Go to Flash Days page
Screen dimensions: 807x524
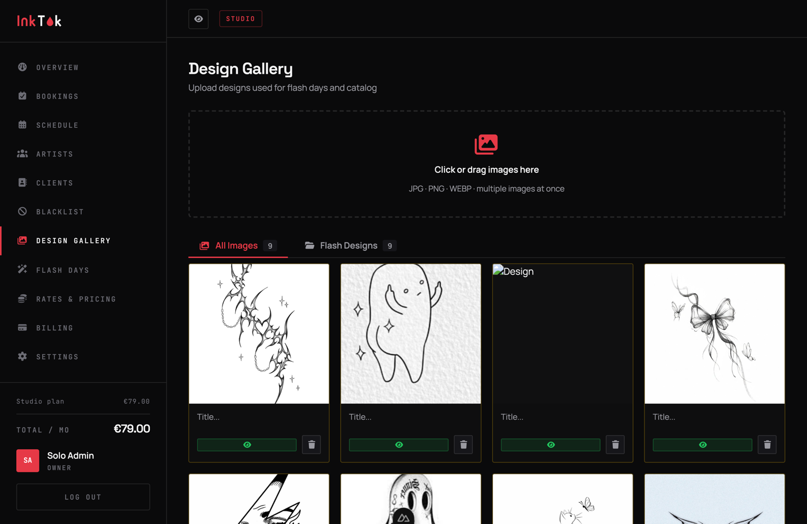pyautogui.click(x=83, y=270)
